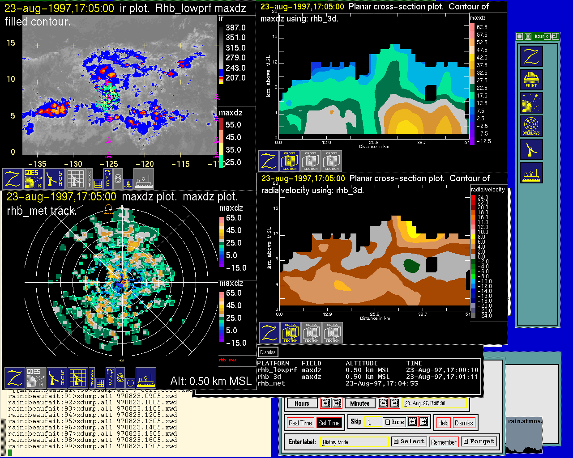Click the MAP overlay icon in the ir plot
Viewport: 573px width, 458px height.
(108, 178)
